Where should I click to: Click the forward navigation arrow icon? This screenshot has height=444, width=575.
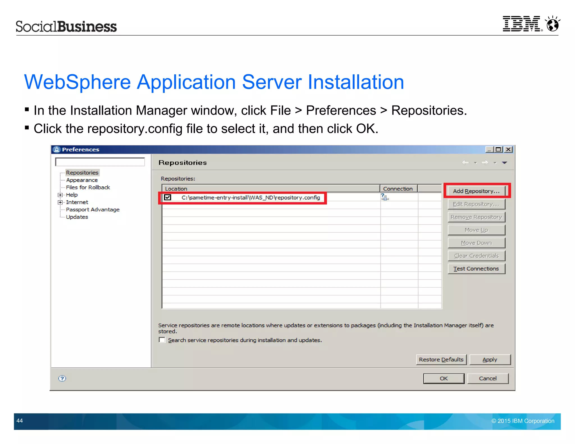(x=485, y=163)
